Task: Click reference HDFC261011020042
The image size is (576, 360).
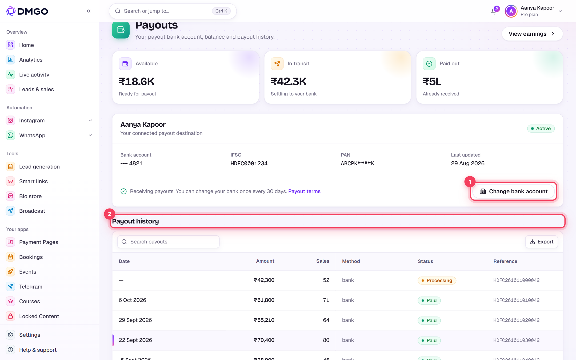Action: (516, 320)
